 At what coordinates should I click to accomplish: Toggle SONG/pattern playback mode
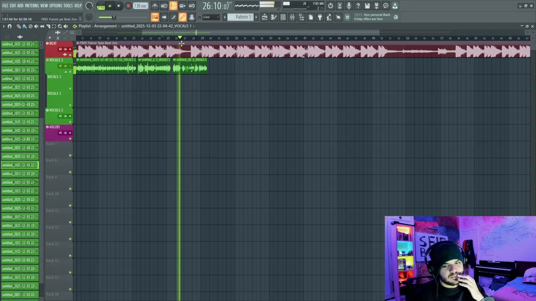101,6
